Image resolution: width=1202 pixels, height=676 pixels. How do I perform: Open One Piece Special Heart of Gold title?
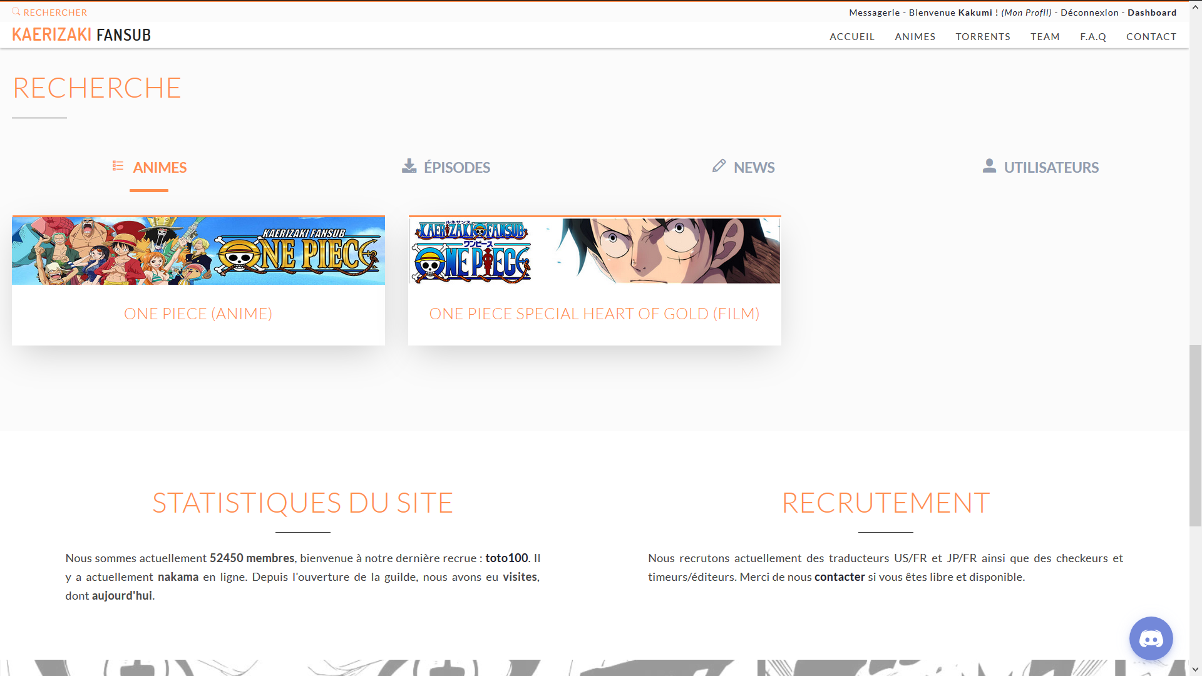pyautogui.click(x=594, y=314)
